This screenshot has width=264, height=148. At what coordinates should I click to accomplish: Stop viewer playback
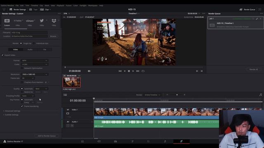pyautogui.click(x=129, y=71)
